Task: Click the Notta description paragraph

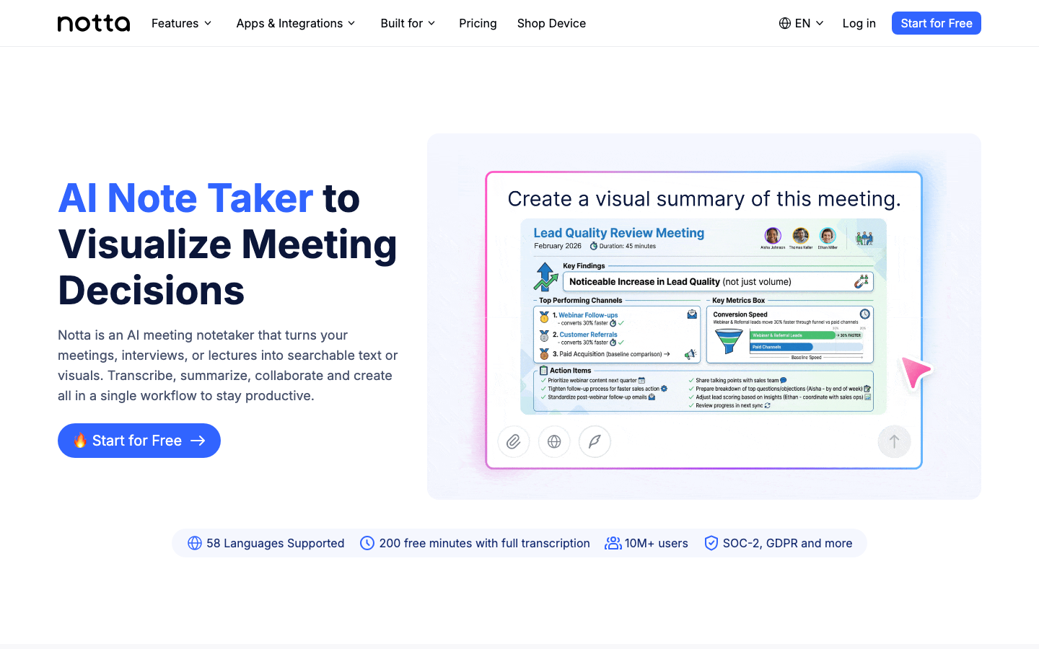Action: (x=228, y=366)
